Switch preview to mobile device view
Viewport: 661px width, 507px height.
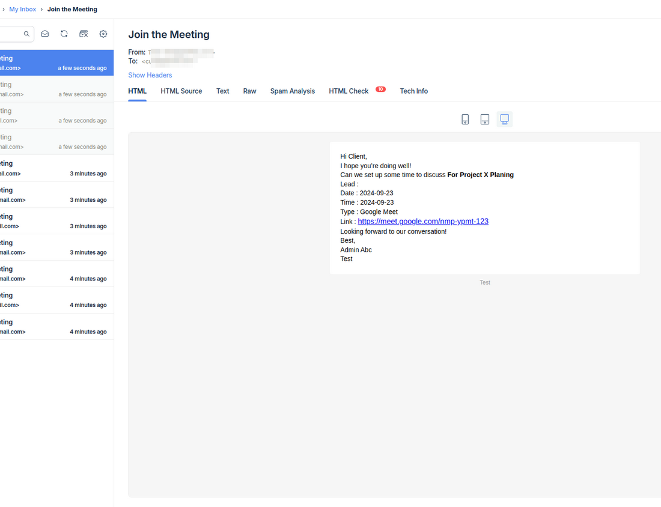(465, 119)
